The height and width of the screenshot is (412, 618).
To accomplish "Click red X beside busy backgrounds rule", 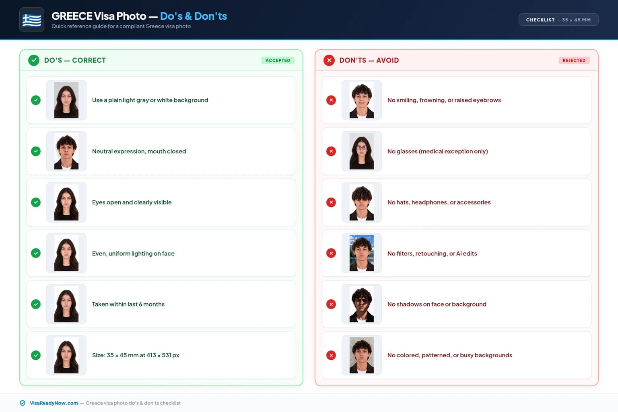I will 331,355.
